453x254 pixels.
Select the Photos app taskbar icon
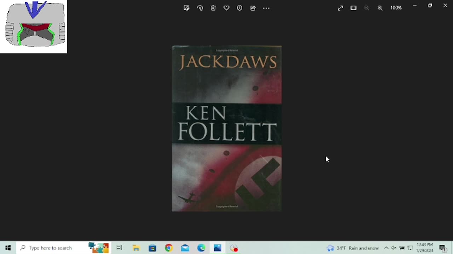pyautogui.click(x=217, y=248)
